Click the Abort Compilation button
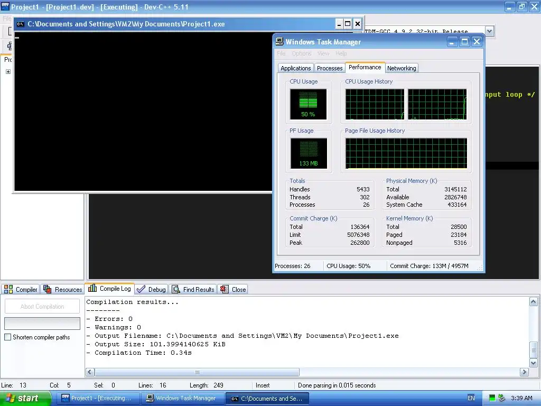Screen dimensions: 541x406 (42, 307)
